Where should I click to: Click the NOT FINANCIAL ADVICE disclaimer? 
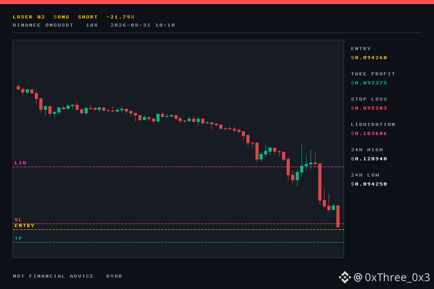pos(53,276)
